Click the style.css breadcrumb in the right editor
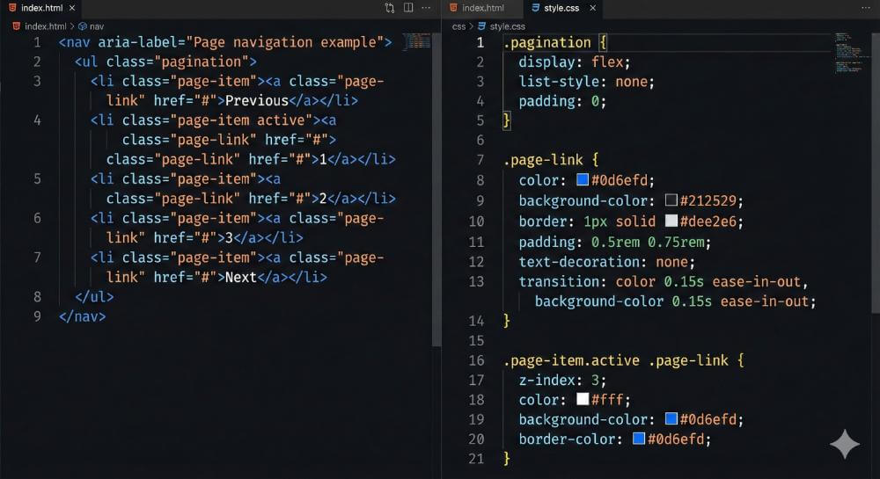The width and height of the screenshot is (880, 479). coord(508,26)
